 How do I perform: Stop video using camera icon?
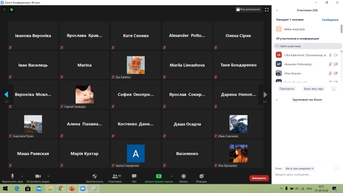(38, 176)
